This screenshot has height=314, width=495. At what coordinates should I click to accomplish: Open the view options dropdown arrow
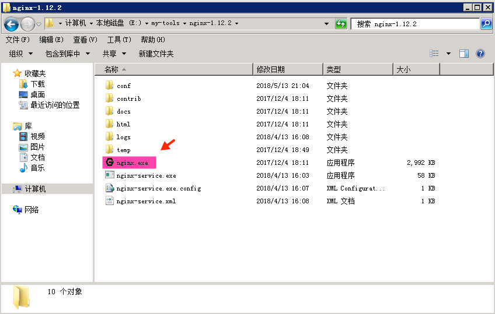coord(448,54)
